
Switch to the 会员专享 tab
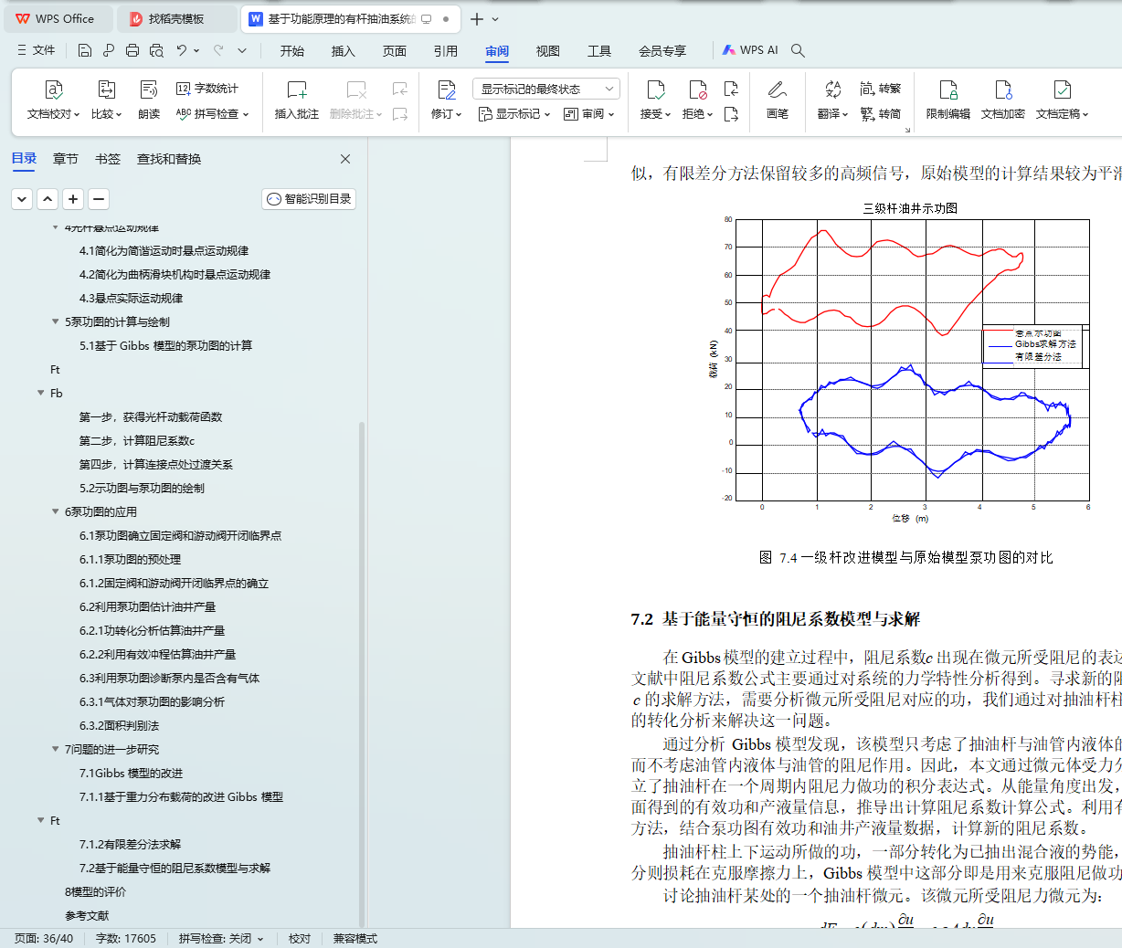[x=662, y=51]
